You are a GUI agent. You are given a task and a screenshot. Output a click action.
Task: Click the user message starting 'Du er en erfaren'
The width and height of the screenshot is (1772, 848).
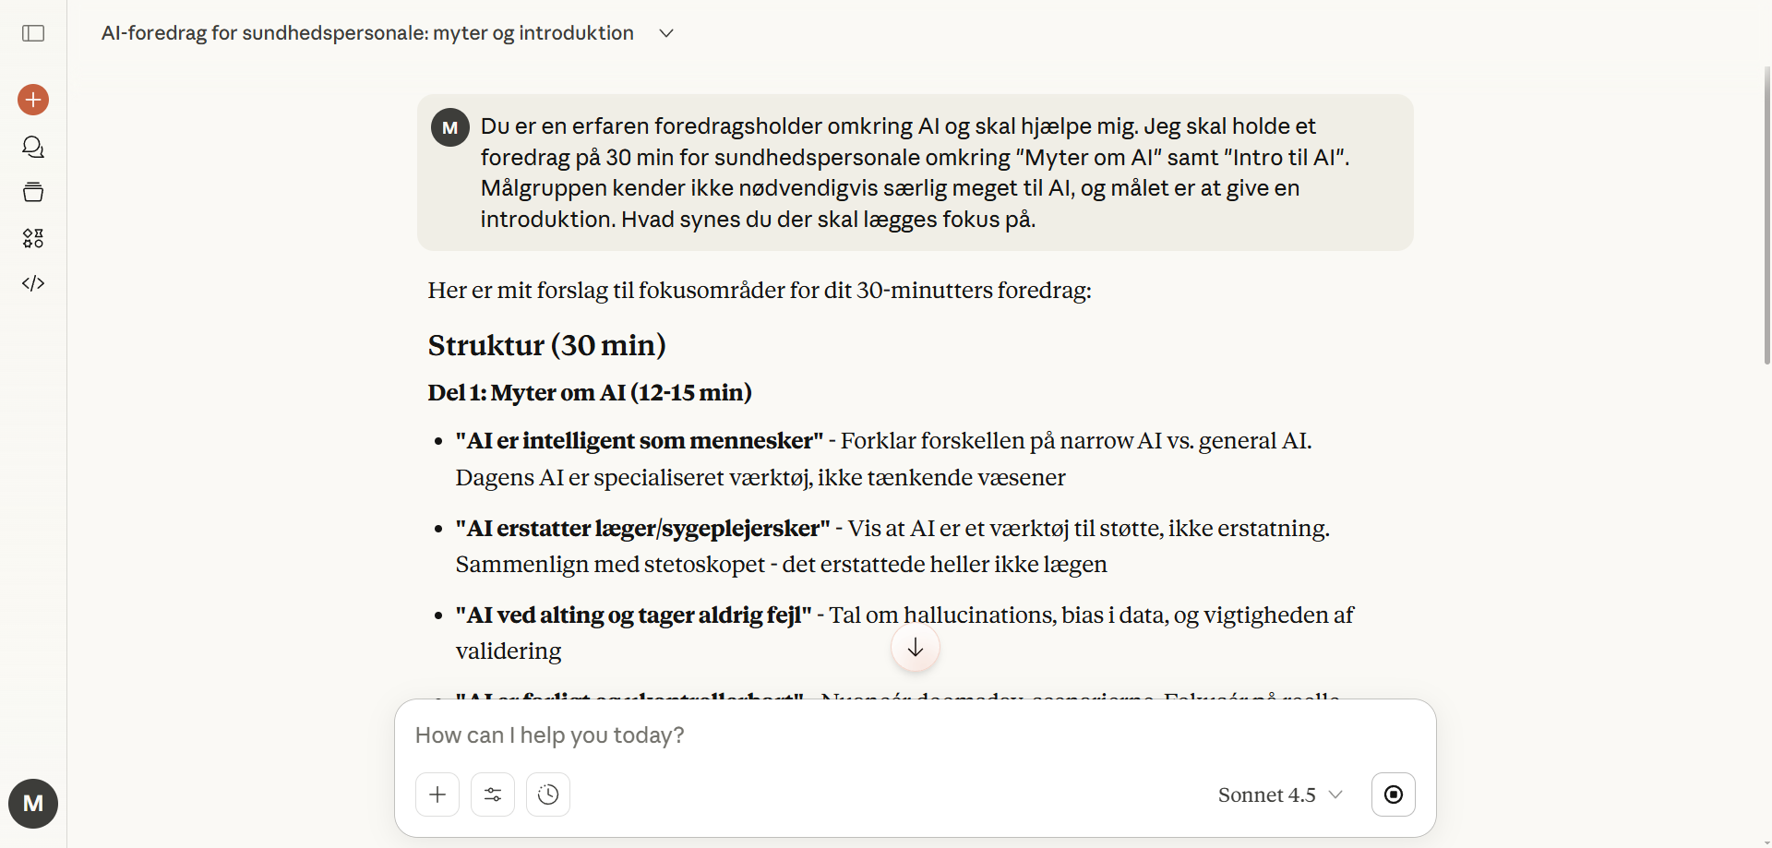914,173
